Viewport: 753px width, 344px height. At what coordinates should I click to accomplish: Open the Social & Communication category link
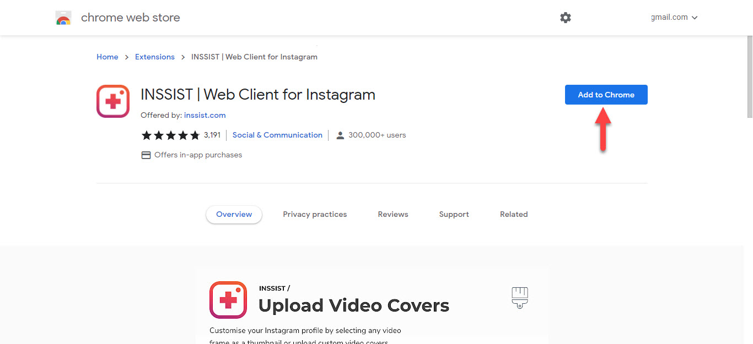[x=277, y=135]
